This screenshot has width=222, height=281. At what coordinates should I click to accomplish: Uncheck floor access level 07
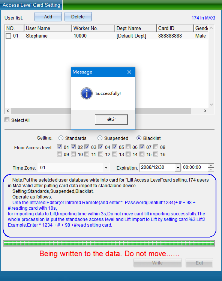(x=142, y=147)
